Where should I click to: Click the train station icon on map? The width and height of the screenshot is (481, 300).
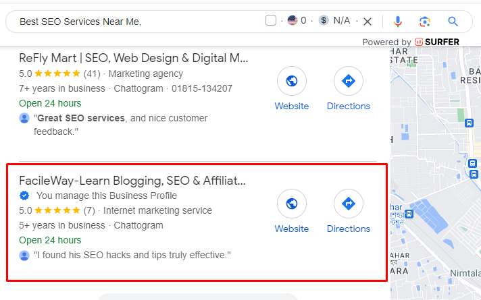[409, 214]
